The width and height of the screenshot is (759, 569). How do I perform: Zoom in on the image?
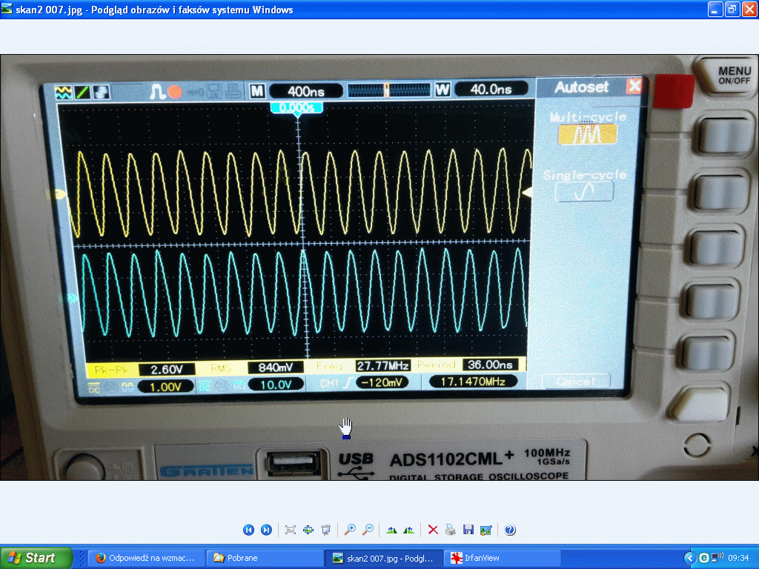point(350,530)
